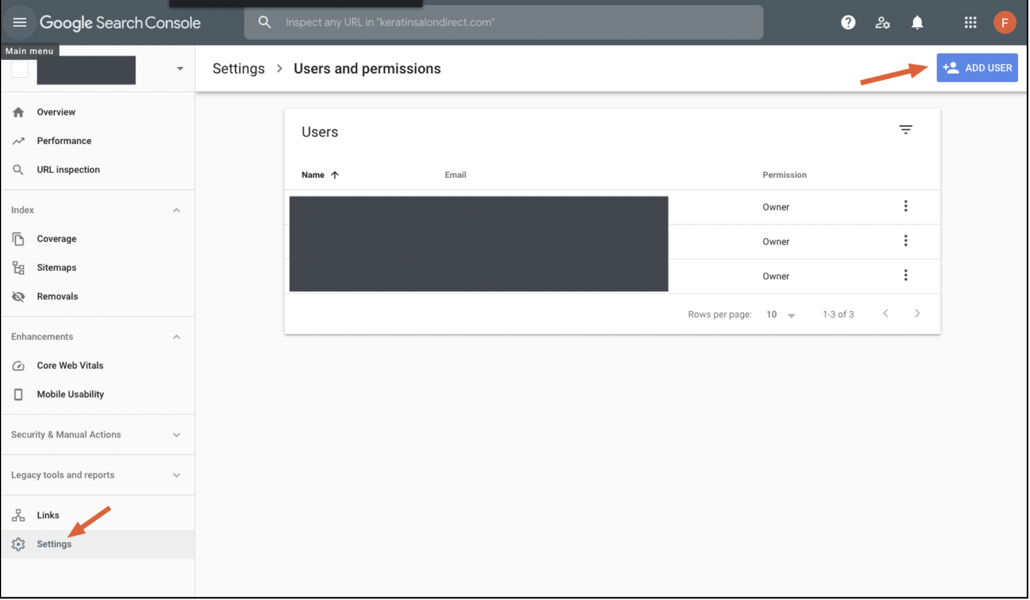Click the first row's Owner permission

776,207
